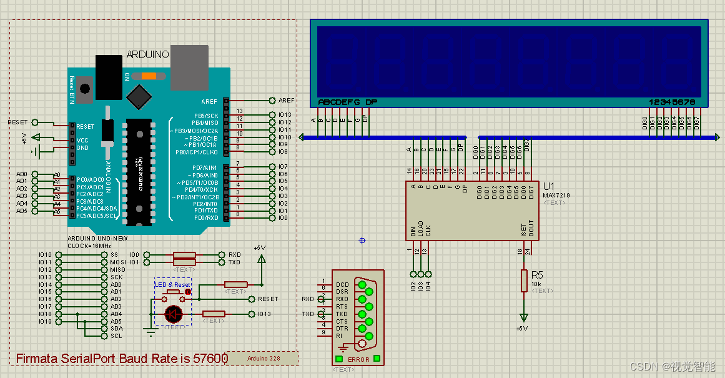This screenshot has width=725, height=378.
Task: Click the 'Arduino 328' sheet label
Action: click(264, 359)
